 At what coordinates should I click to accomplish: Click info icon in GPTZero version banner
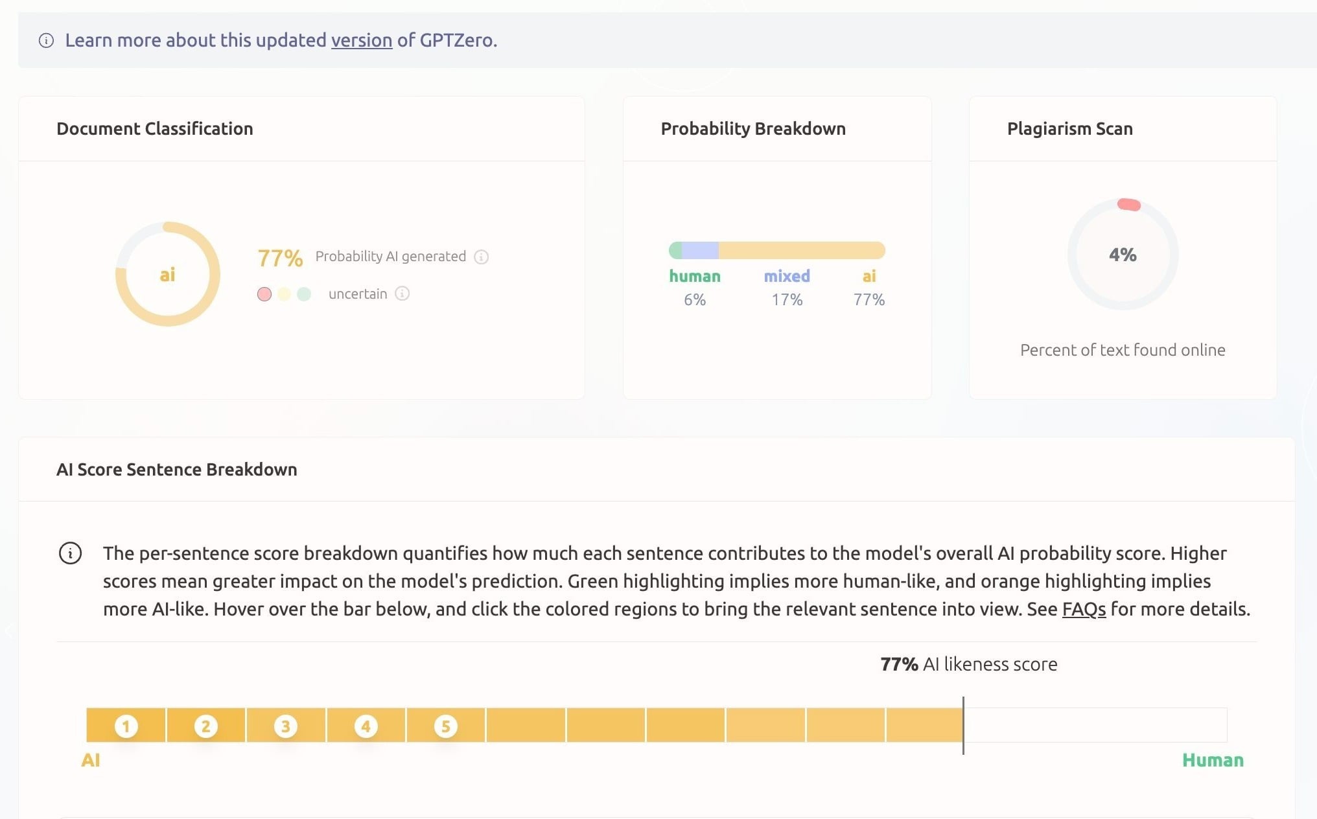(46, 41)
